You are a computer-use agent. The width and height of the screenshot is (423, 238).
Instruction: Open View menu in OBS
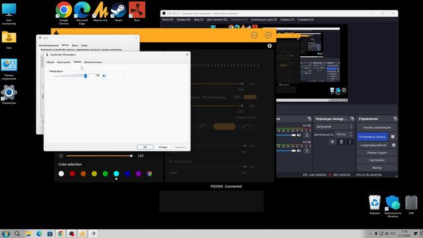point(199,20)
